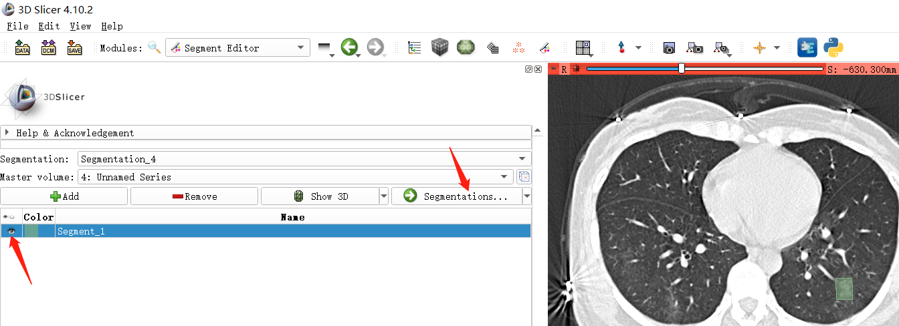The width and height of the screenshot is (899, 326).
Task: Open the module finder magnifier icon
Action: [x=155, y=48]
